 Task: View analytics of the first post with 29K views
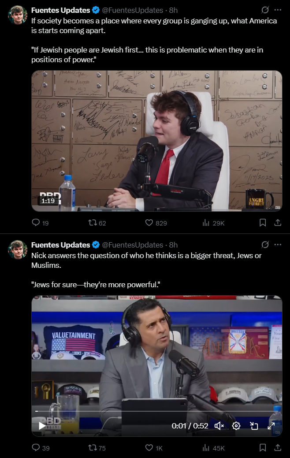click(x=213, y=223)
